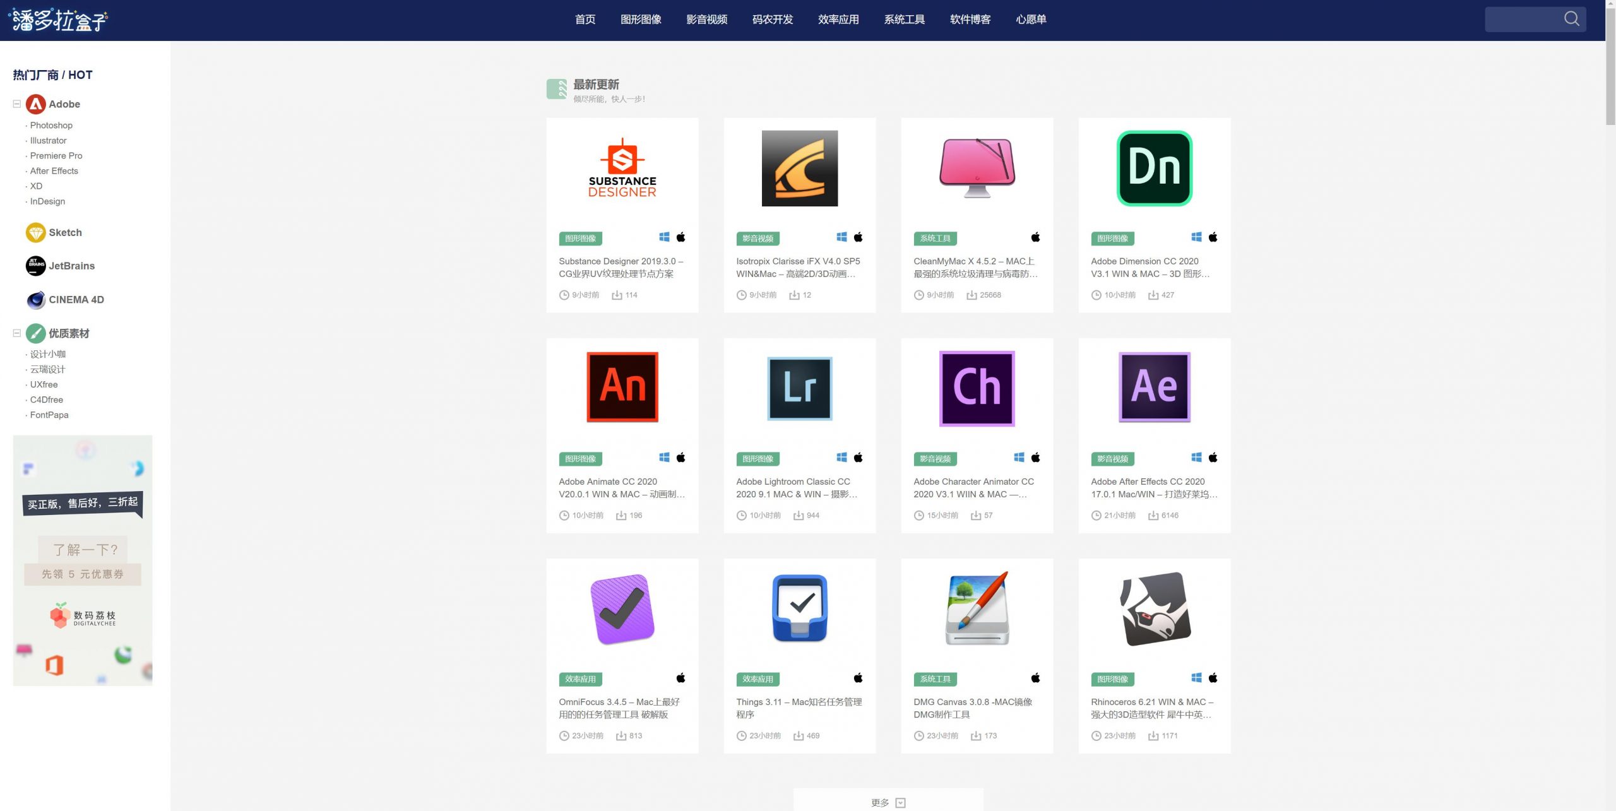The height and width of the screenshot is (811, 1616).
Task: Open the FontPapa sidebar link
Action: pos(49,415)
